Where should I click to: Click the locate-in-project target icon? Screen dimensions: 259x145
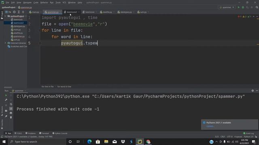[15, 12]
